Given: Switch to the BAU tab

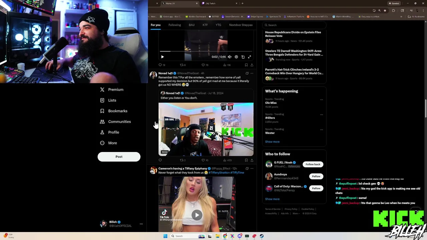Looking at the screenshot, I should click(x=191, y=25).
